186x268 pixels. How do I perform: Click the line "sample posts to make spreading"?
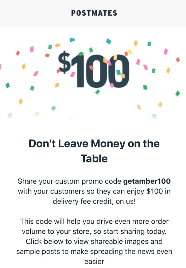(x=94, y=251)
